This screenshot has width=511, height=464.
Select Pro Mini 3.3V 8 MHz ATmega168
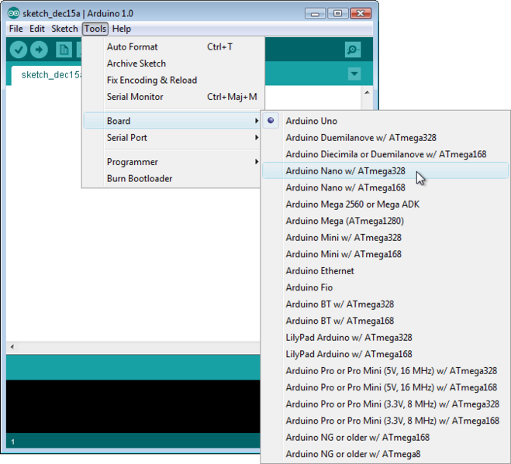click(x=385, y=421)
